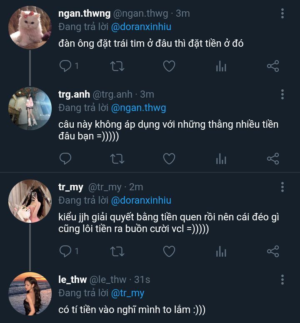Reply to ngan.thwng's tweet
Viewport: 300px width, 323px height.
[65, 66]
